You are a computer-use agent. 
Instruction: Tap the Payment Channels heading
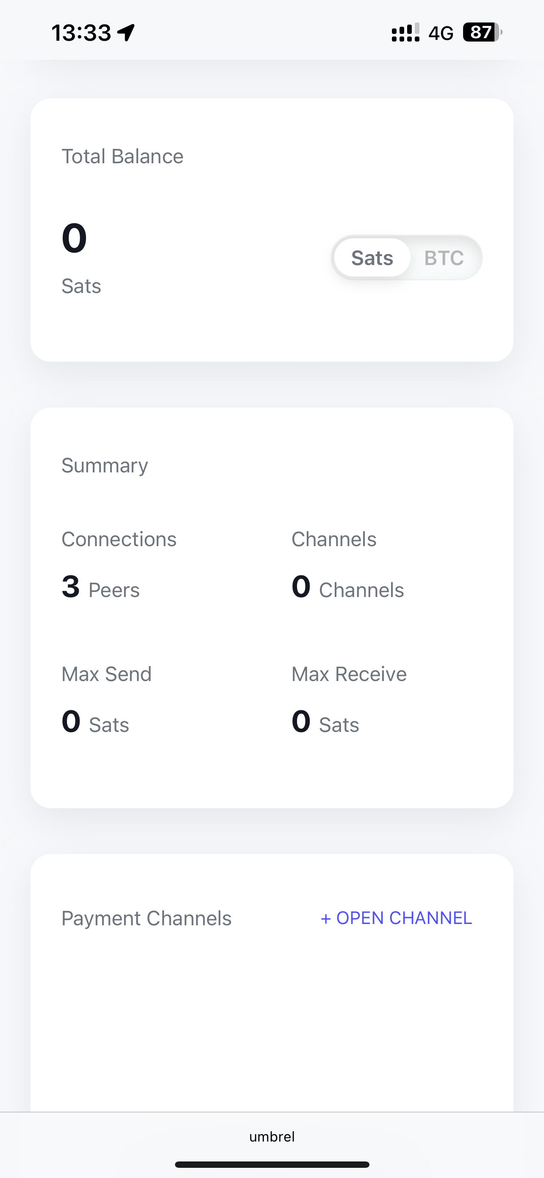pos(147,918)
